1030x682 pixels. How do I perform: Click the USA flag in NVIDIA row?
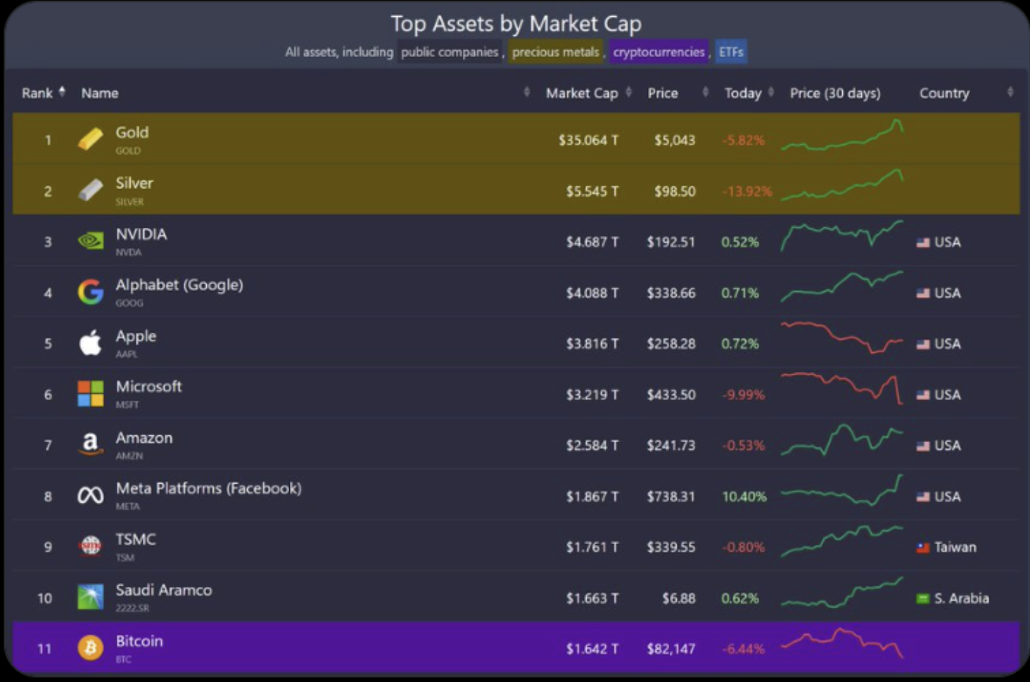pos(923,243)
